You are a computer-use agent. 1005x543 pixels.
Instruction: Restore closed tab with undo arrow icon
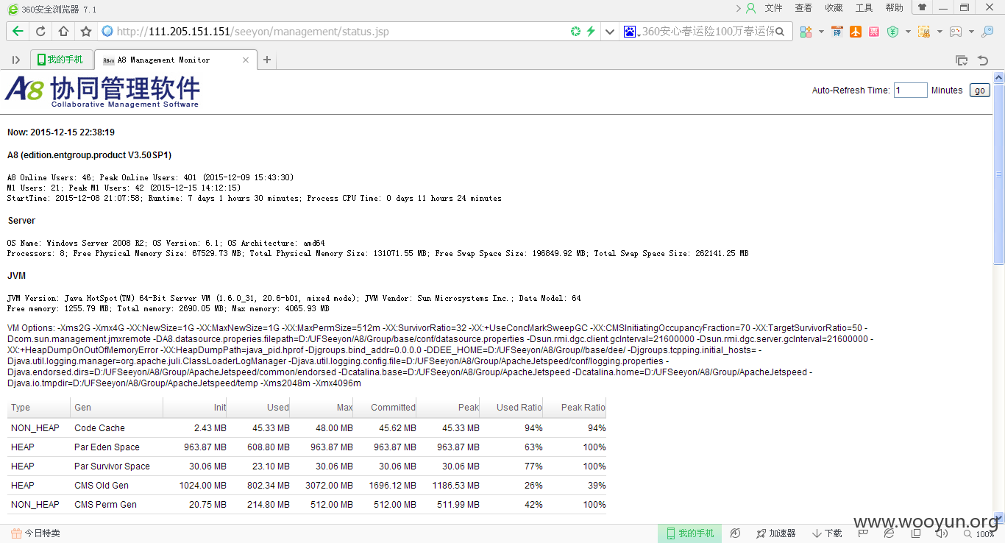(x=982, y=60)
